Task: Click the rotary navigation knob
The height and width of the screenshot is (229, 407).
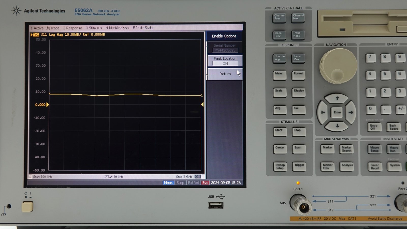Action: [338, 66]
